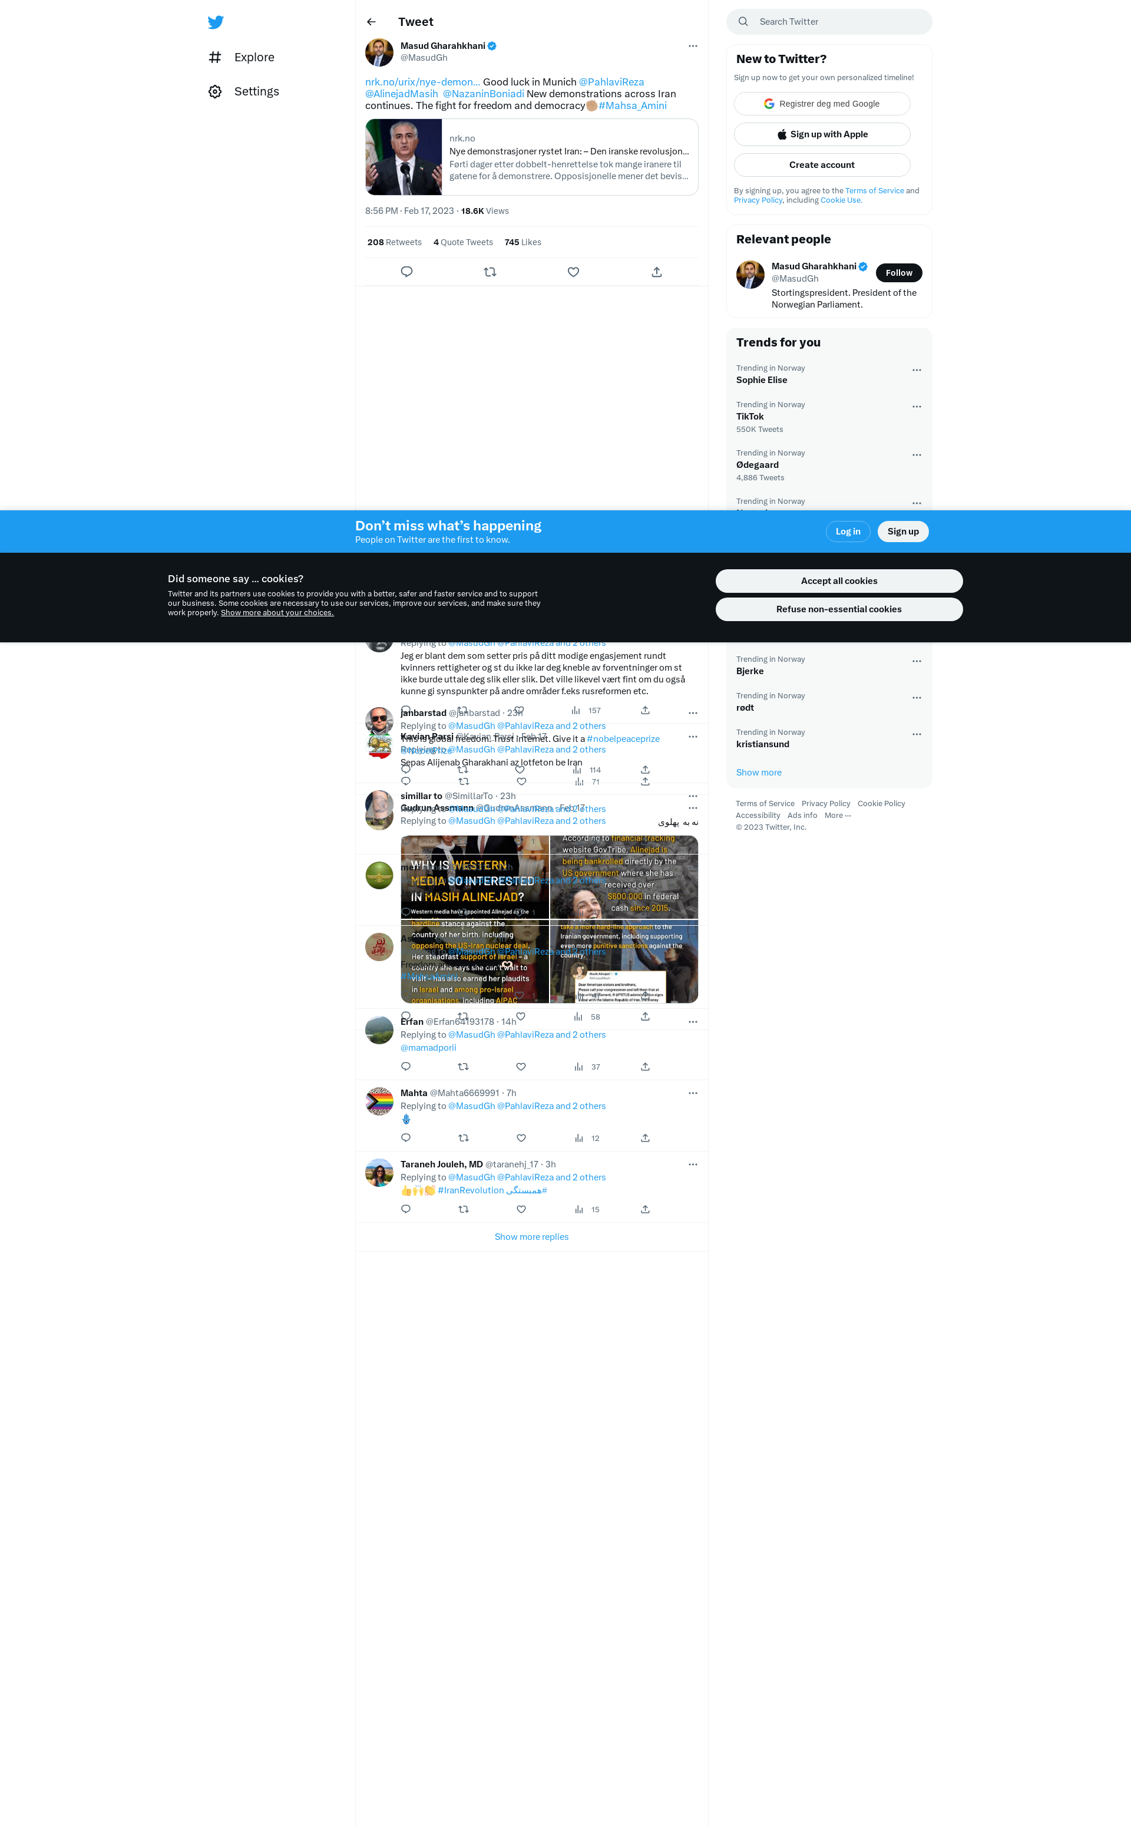Click share icon under main tweet
The width and height of the screenshot is (1131, 1828).
pos(656,272)
